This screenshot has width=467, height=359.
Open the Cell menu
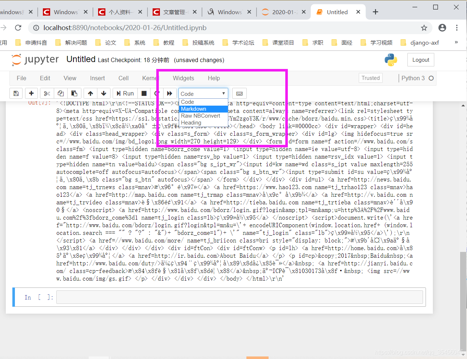tap(124, 78)
